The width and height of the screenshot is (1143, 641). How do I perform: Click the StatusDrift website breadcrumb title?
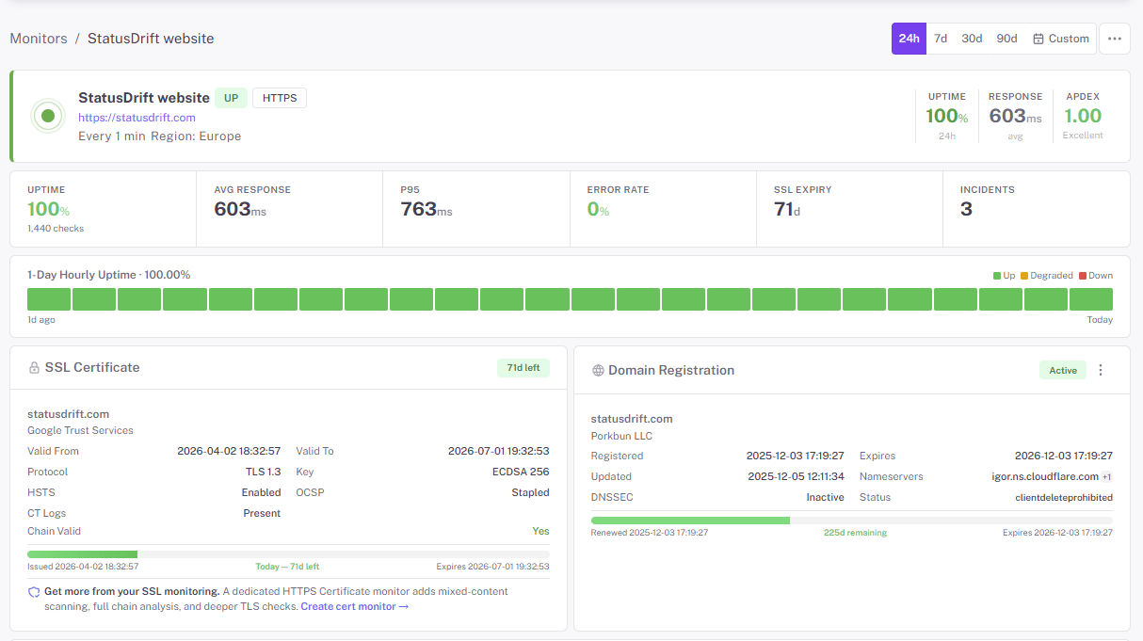(151, 39)
